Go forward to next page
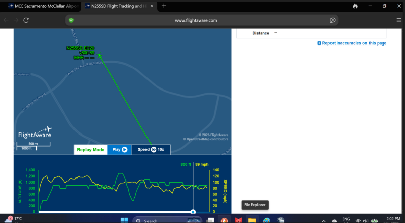This screenshot has width=405, height=223. click(16, 20)
